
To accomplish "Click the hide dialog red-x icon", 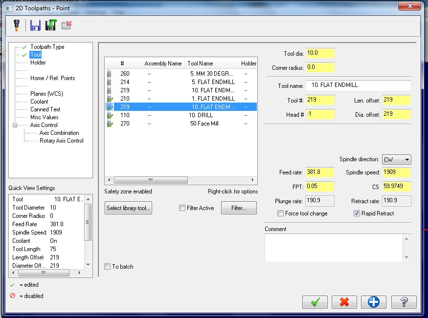I will pyautogui.click(x=67, y=25).
